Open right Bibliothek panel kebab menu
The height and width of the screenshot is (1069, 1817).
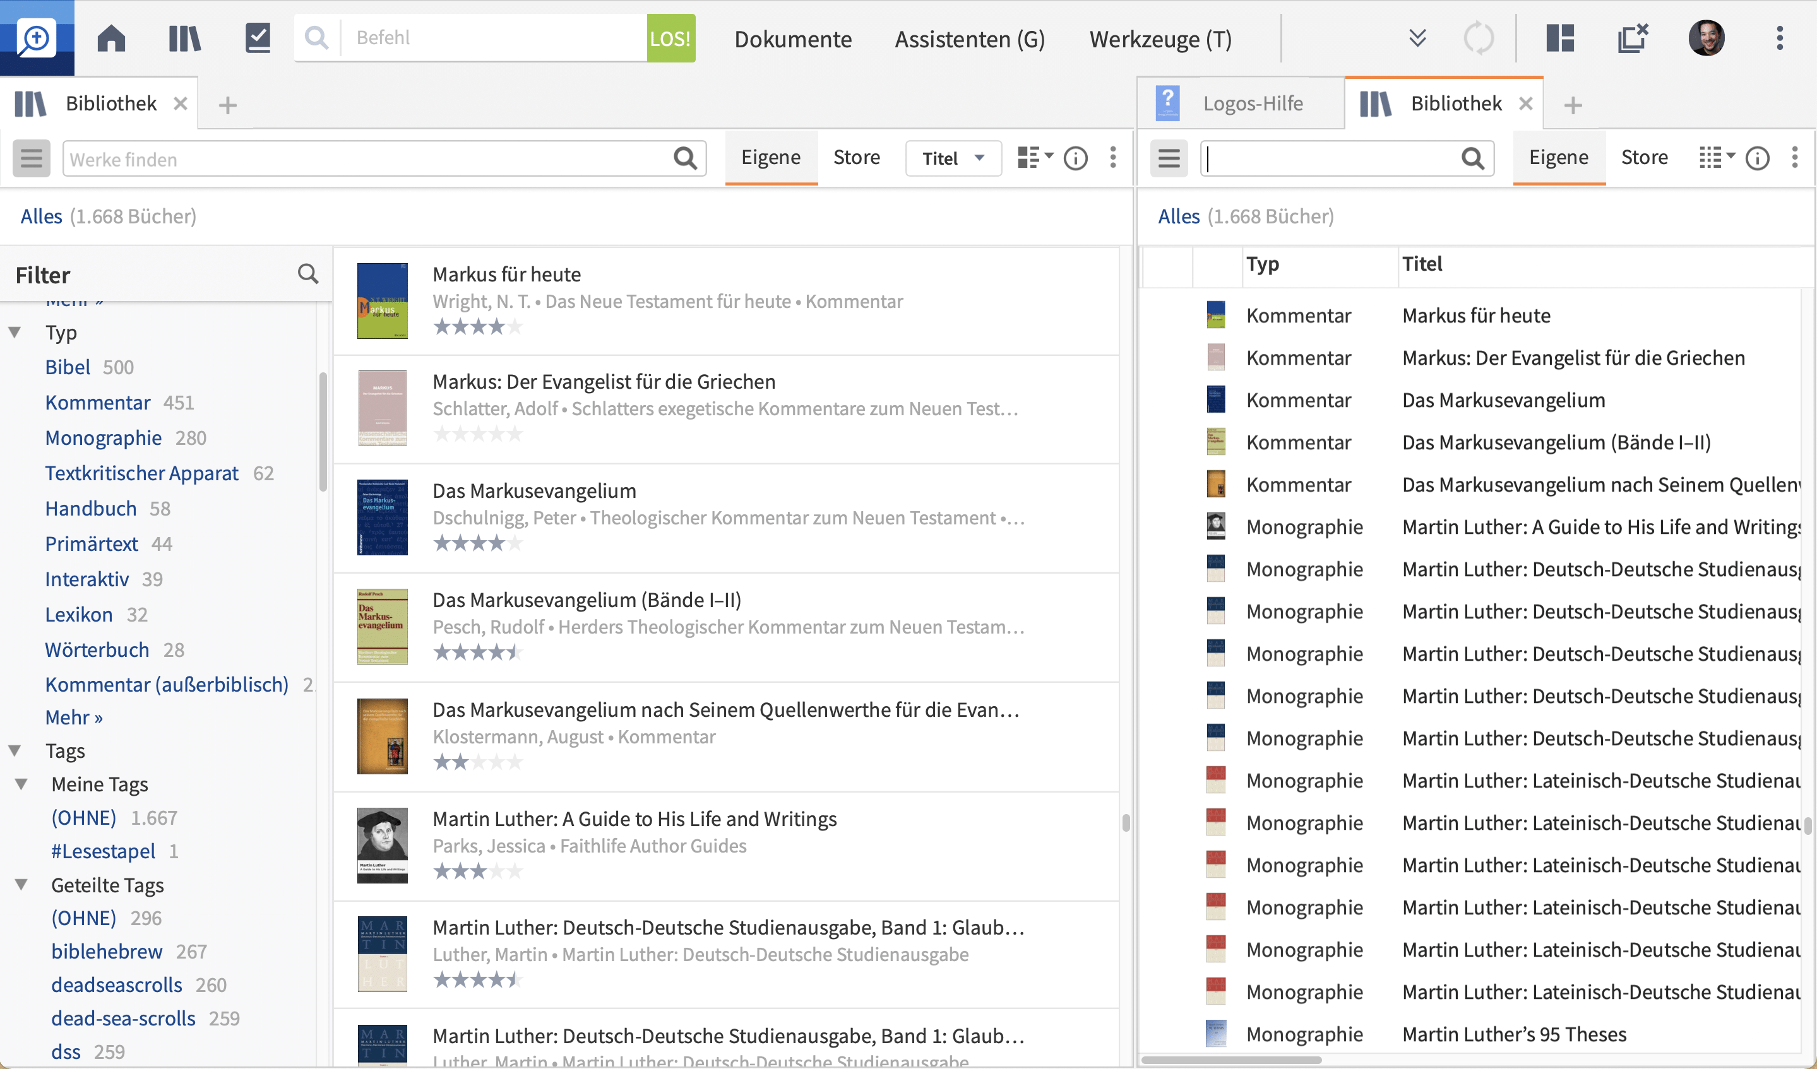1795,158
